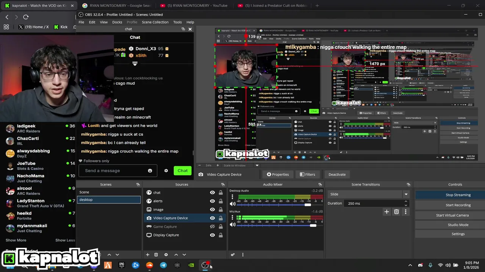The height and width of the screenshot is (272, 485).
Task: Open source Filters button
Action: (307, 175)
